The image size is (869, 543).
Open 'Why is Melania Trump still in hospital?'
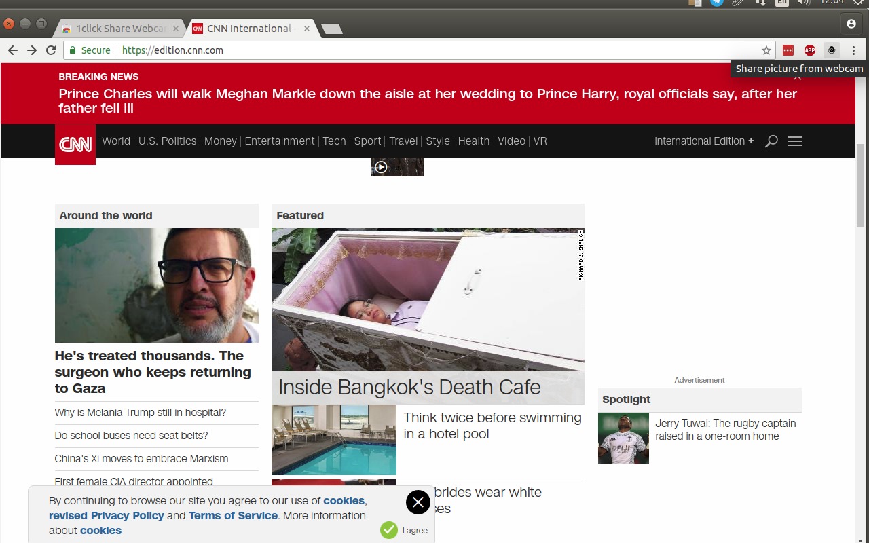pos(141,413)
